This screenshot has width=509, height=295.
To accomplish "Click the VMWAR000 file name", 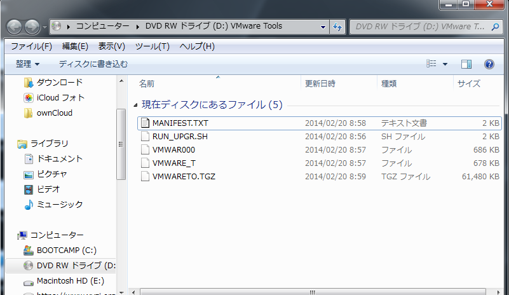I will tap(173, 150).
